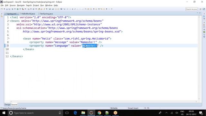Click the 'com.rishi.spring.HelloWorld' class value
The image size is (206, 116).
click(87, 39)
